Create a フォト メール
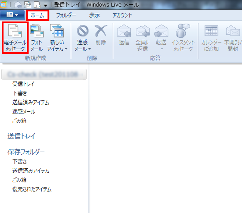This screenshot has height=213, width=242. click(x=37, y=38)
